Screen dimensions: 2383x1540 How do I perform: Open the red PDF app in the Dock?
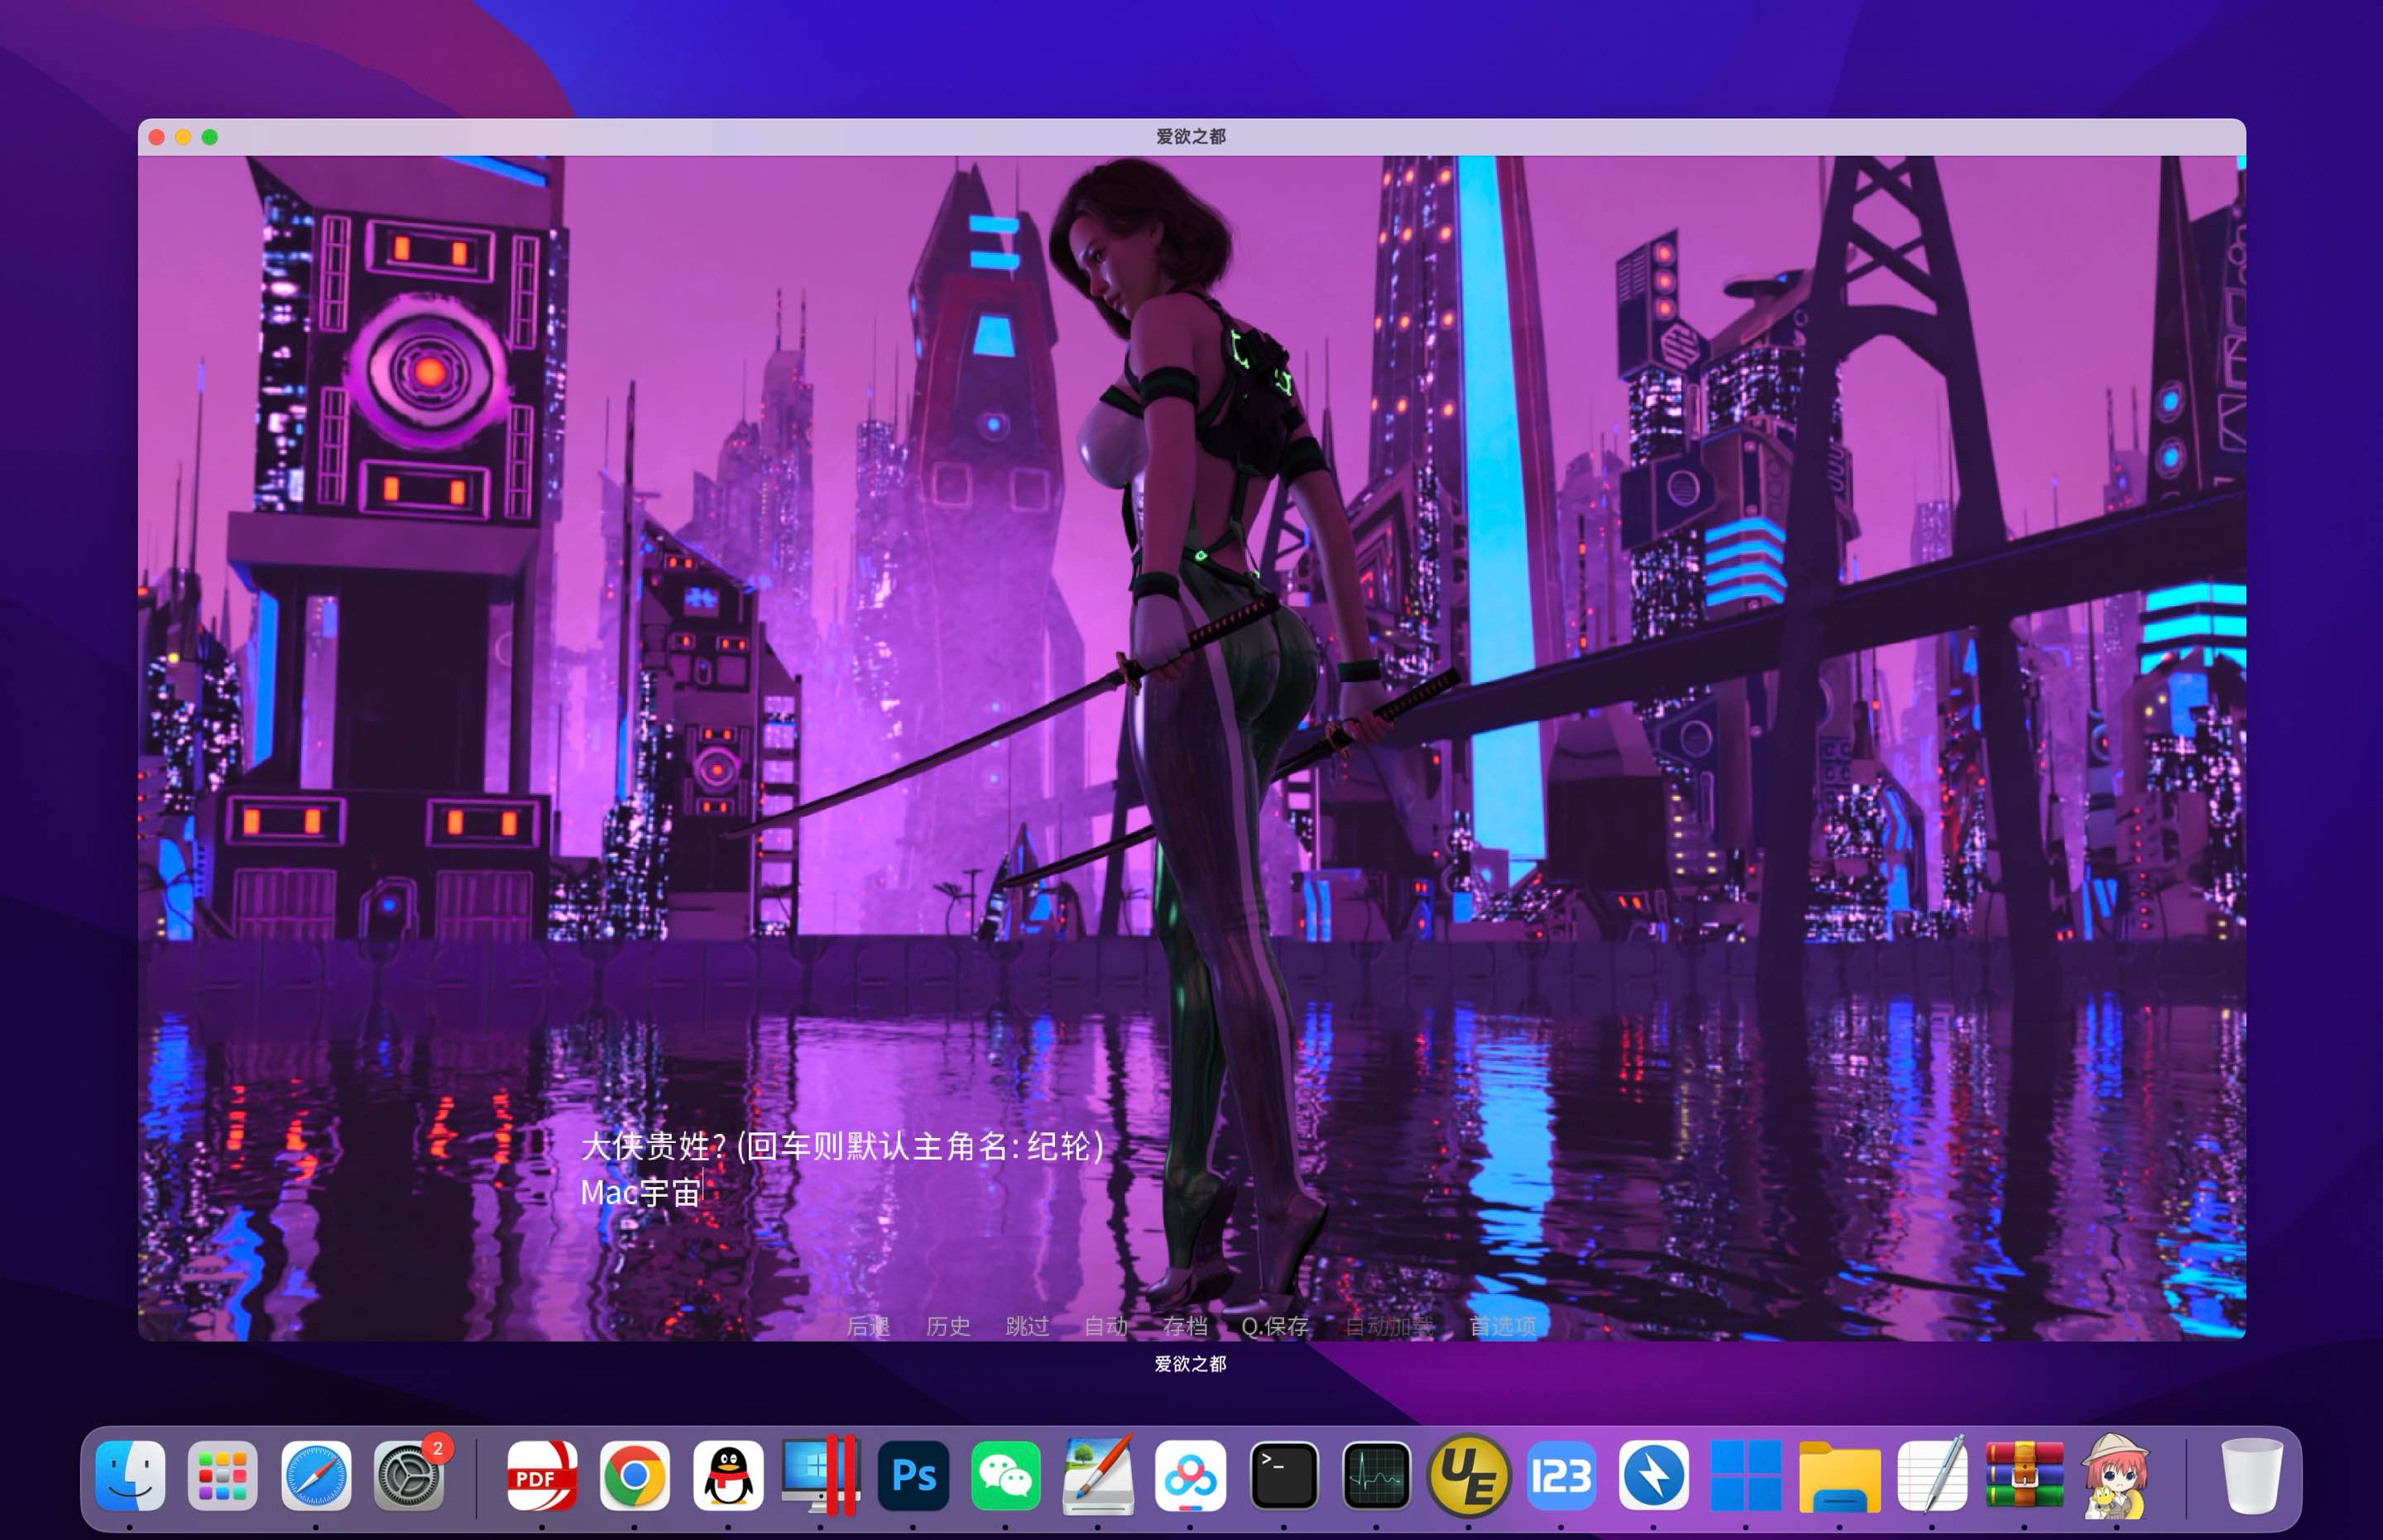click(541, 1475)
